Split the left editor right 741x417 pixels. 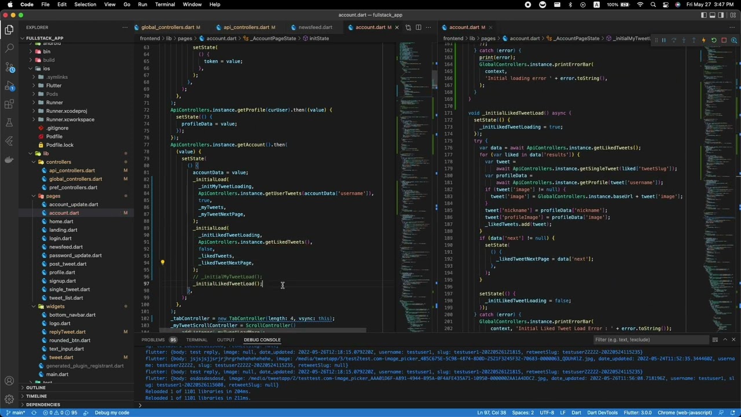pyautogui.click(x=418, y=27)
